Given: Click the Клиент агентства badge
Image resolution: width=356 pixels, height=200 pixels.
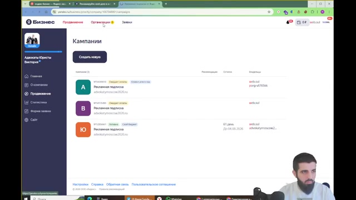Looking at the screenshot, I should coord(141,82).
